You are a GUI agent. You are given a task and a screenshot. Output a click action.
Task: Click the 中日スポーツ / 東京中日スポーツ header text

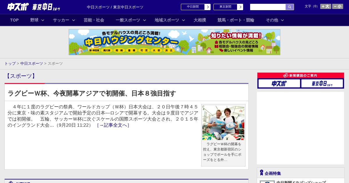pos(115,7)
